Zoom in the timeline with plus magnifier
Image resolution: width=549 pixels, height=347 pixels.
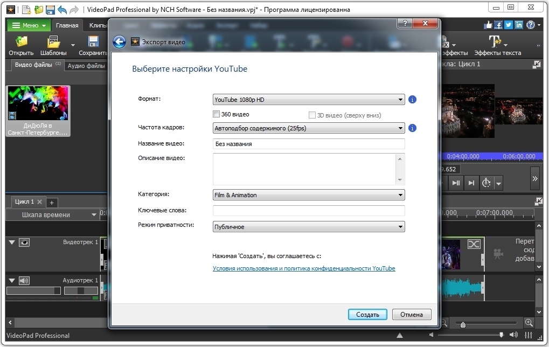coord(529,323)
